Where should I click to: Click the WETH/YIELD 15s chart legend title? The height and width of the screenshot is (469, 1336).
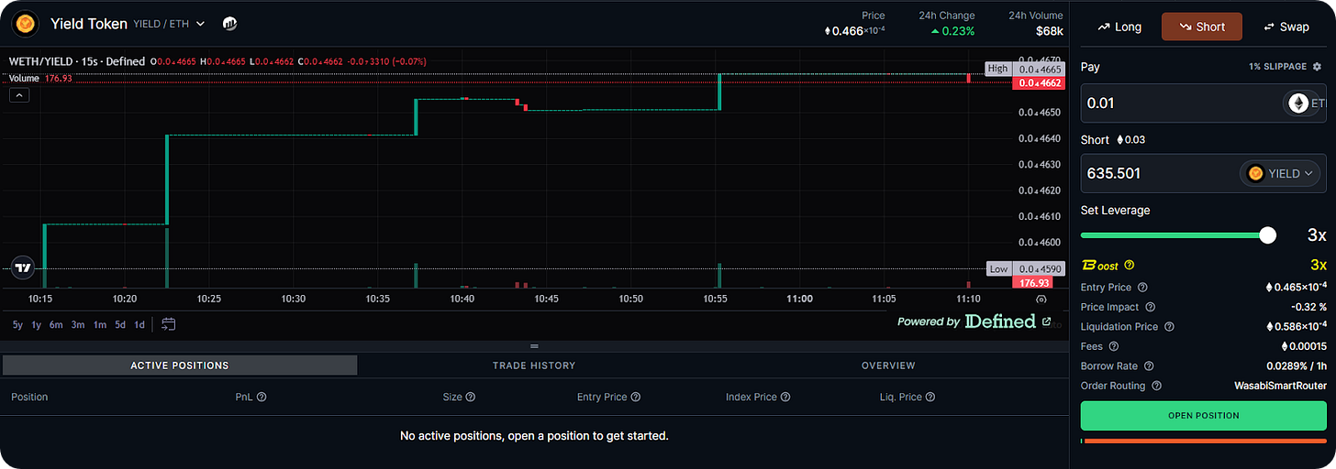[x=77, y=61]
